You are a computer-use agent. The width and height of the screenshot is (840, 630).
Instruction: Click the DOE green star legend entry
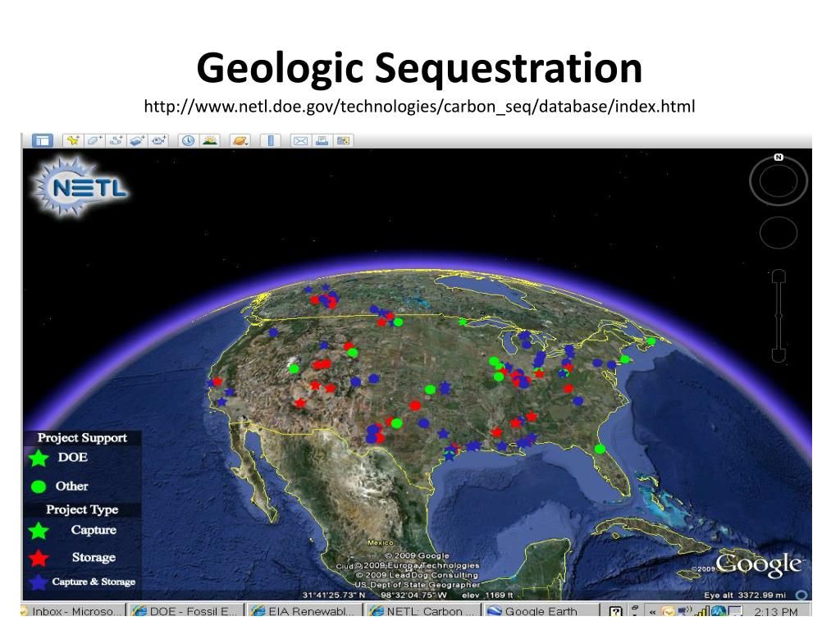(58, 458)
